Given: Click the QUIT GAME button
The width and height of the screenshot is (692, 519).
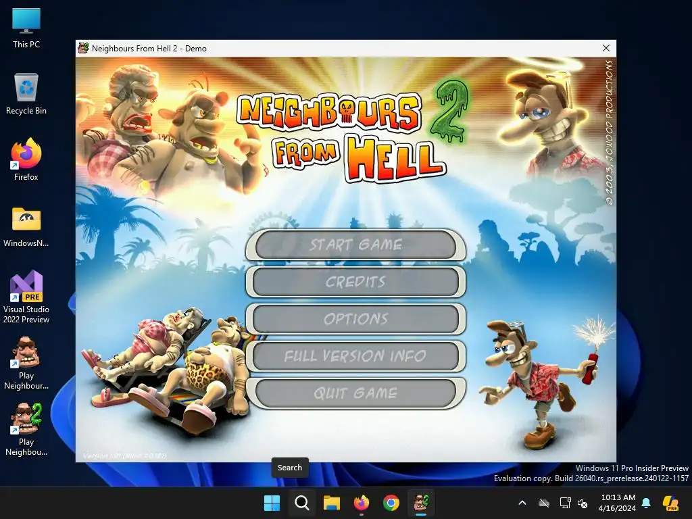Looking at the screenshot, I should tap(355, 393).
